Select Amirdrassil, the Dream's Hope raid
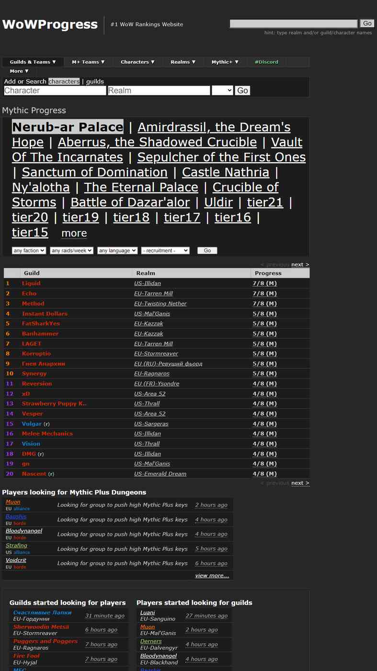The image size is (377, 671). 214,127
